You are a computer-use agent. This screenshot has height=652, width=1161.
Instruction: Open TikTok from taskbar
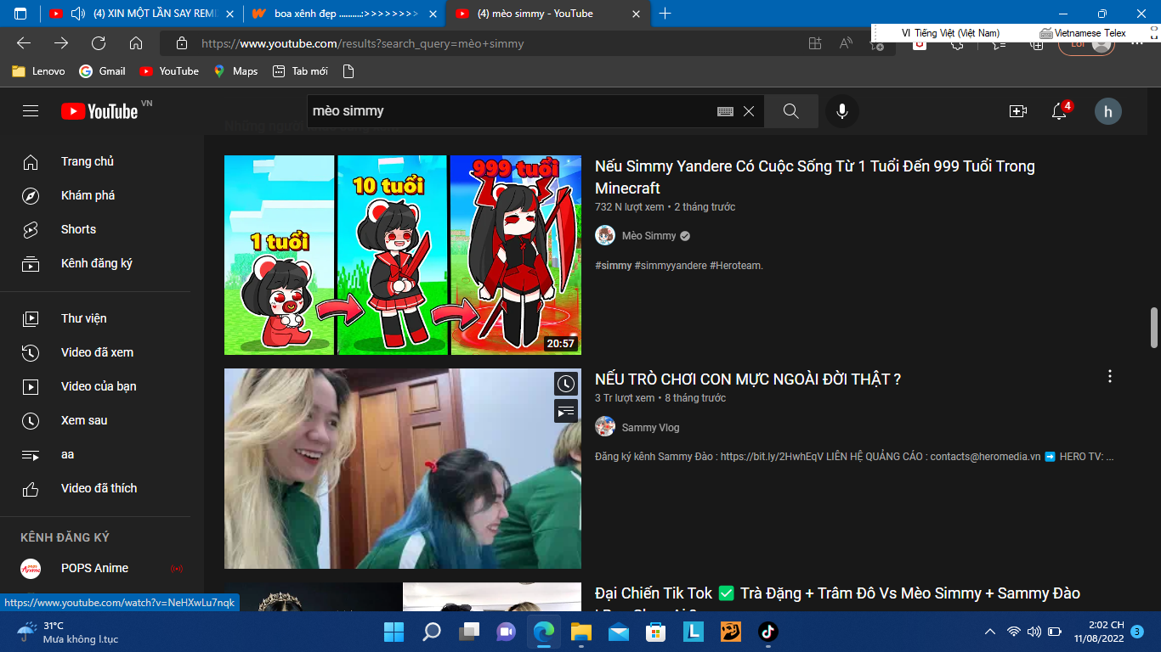pyautogui.click(x=767, y=632)
